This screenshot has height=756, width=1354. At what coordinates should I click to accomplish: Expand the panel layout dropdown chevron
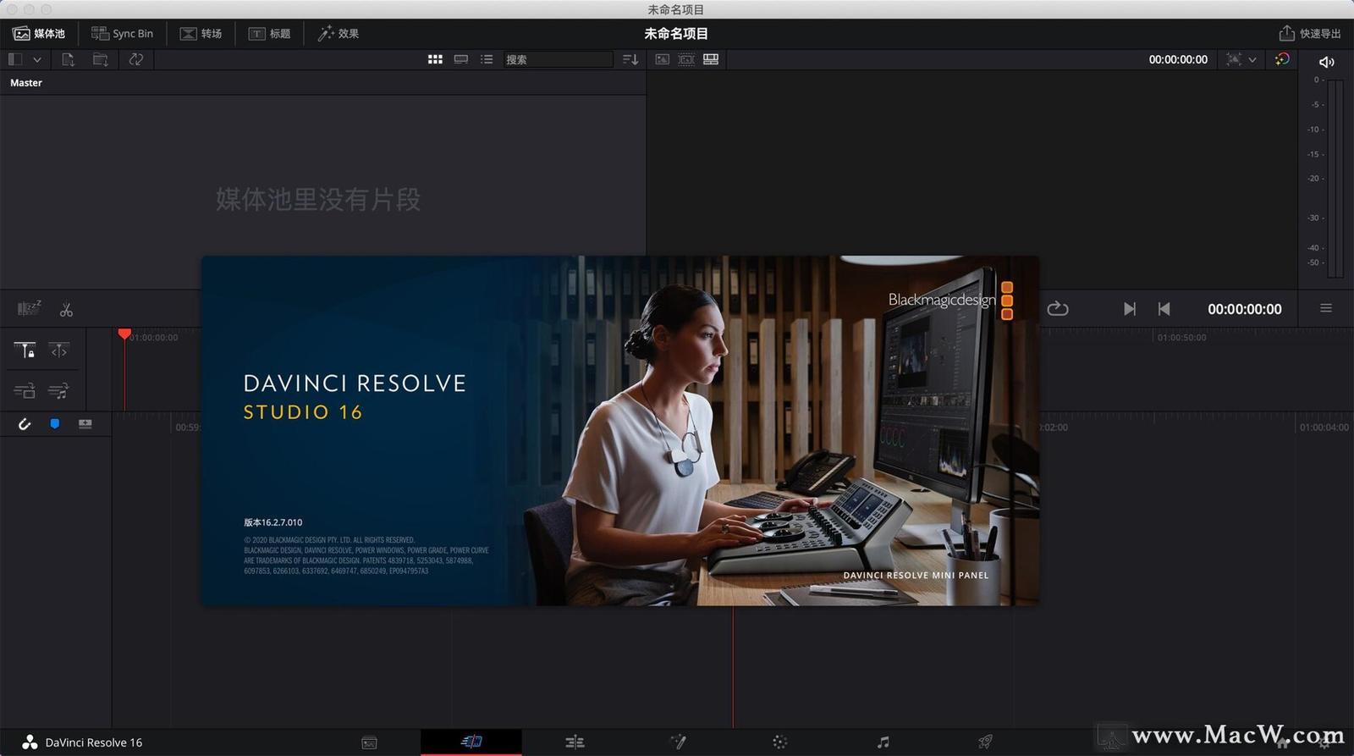37,59
